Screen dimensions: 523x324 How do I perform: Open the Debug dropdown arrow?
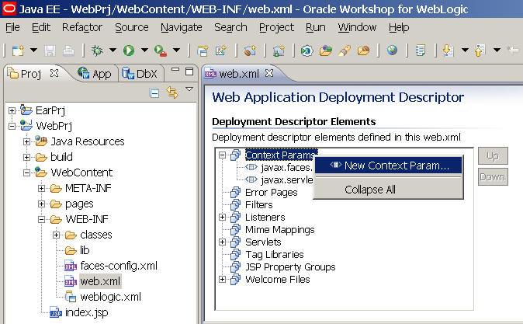[113, 51]
